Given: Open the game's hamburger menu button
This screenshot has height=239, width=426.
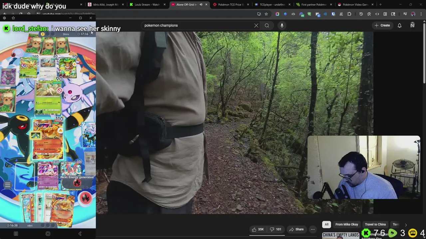Looking at the screenshot, I should (7, 185).
